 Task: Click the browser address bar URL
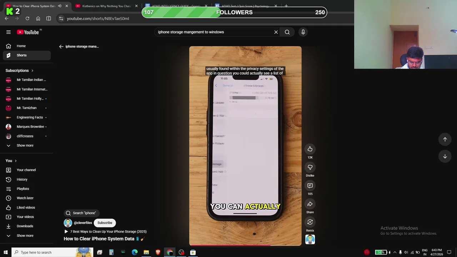98,19
